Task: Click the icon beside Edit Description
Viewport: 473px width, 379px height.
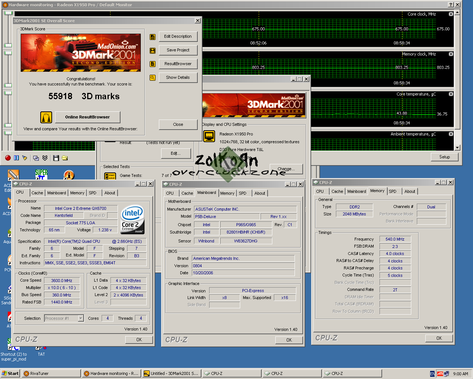Action: (x=153, y=37)
